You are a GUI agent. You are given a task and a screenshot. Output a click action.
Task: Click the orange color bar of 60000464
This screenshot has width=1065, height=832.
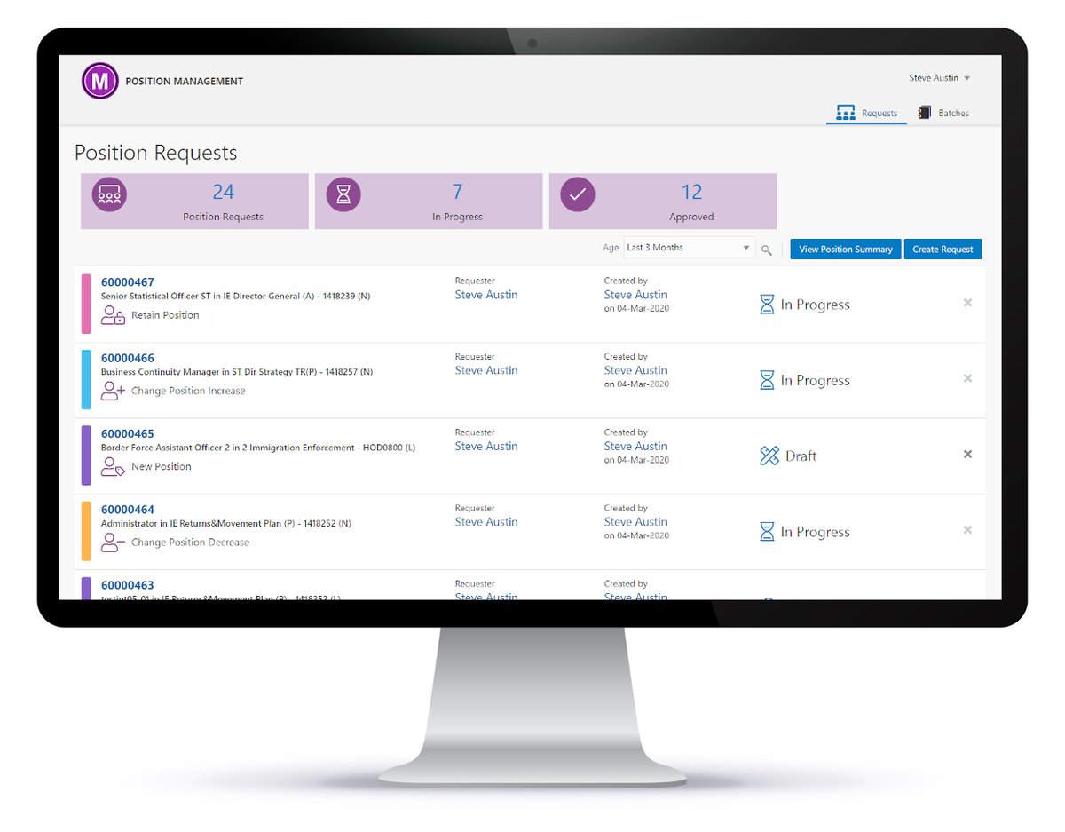(x=86, y=531)
